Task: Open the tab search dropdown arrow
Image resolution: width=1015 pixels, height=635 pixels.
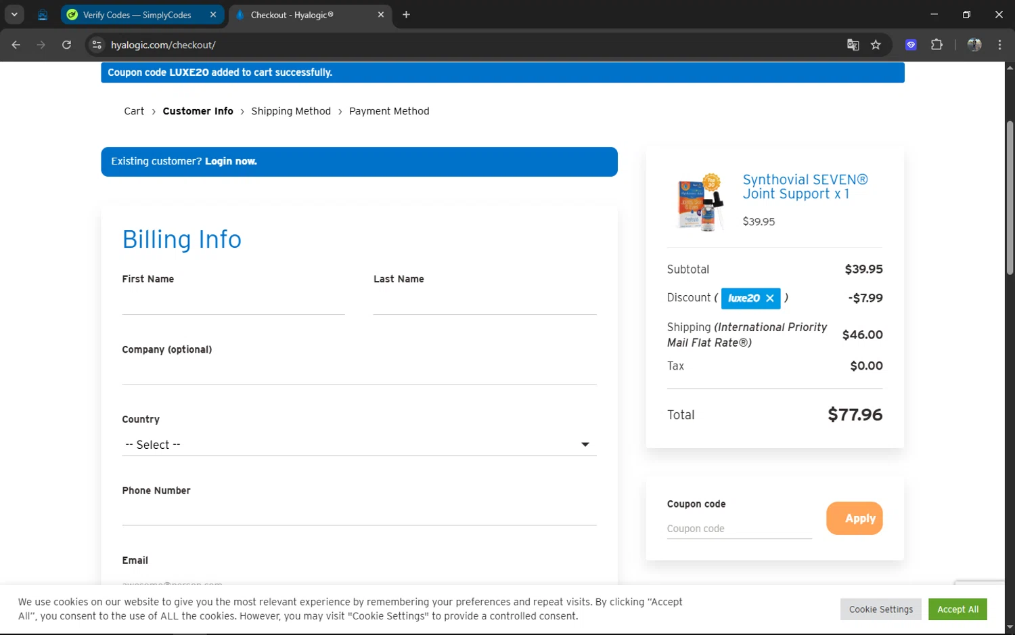Action: click(x=14, y=14)
